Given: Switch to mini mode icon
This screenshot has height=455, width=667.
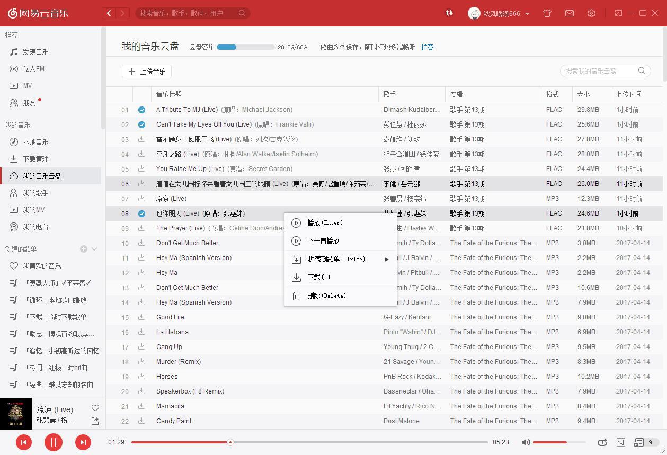Looking at the screenshot, I should click(x=618, y=13).
